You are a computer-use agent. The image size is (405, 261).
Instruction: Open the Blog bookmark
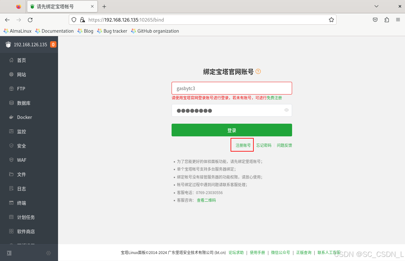pos(85,31)
